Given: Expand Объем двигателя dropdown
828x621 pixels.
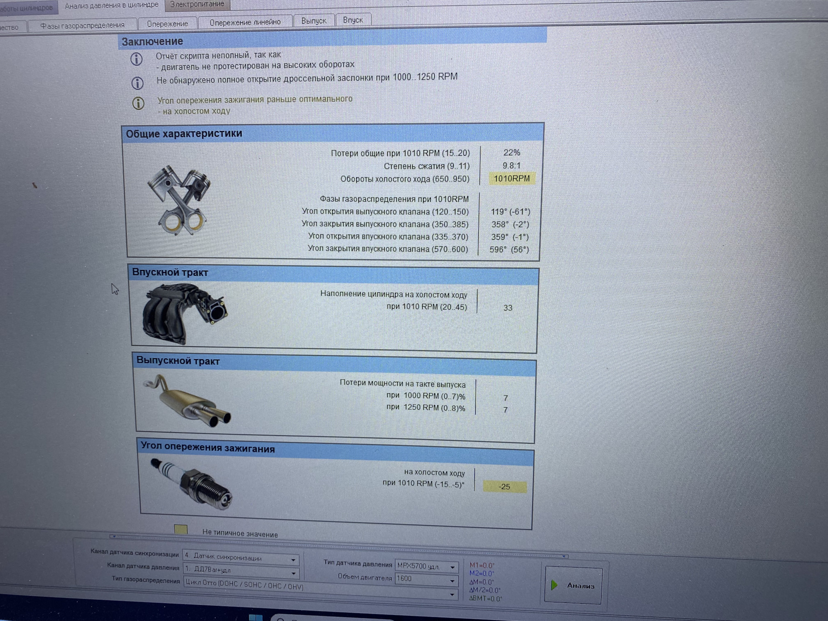Looking at the screenshot, I should point(452,581).
